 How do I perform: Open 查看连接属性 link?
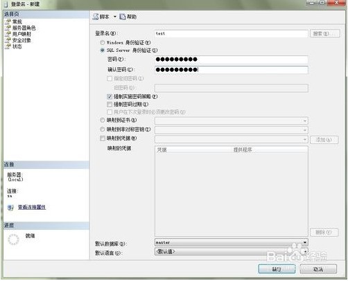(32, 207)
